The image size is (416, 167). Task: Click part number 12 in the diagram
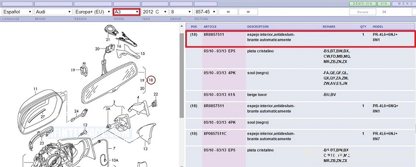tap(85, 125)
